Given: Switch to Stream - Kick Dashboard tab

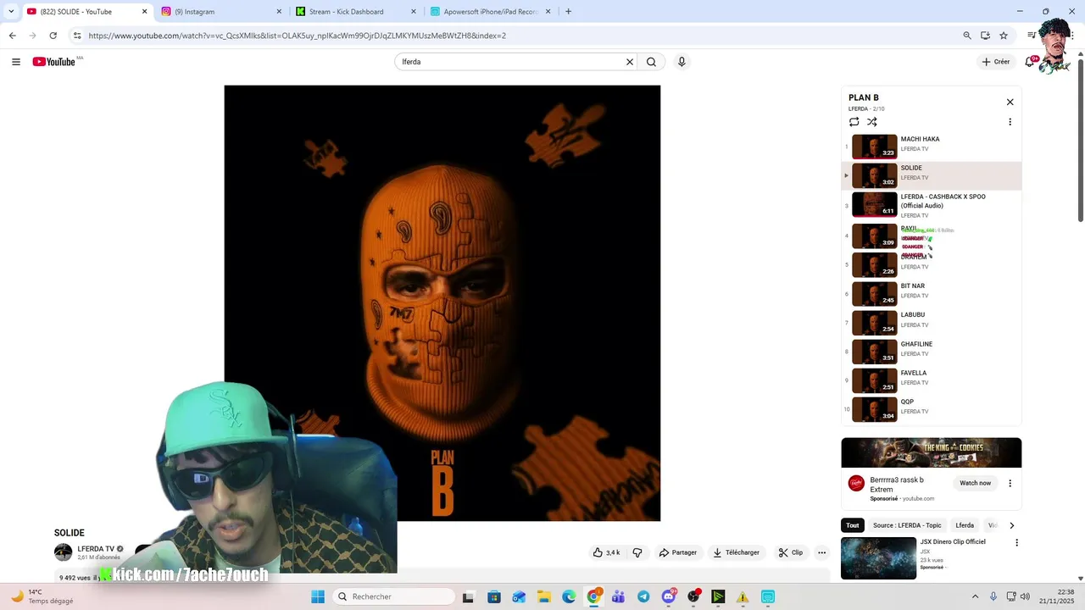Looking at the screenshot, I should 356,12.
